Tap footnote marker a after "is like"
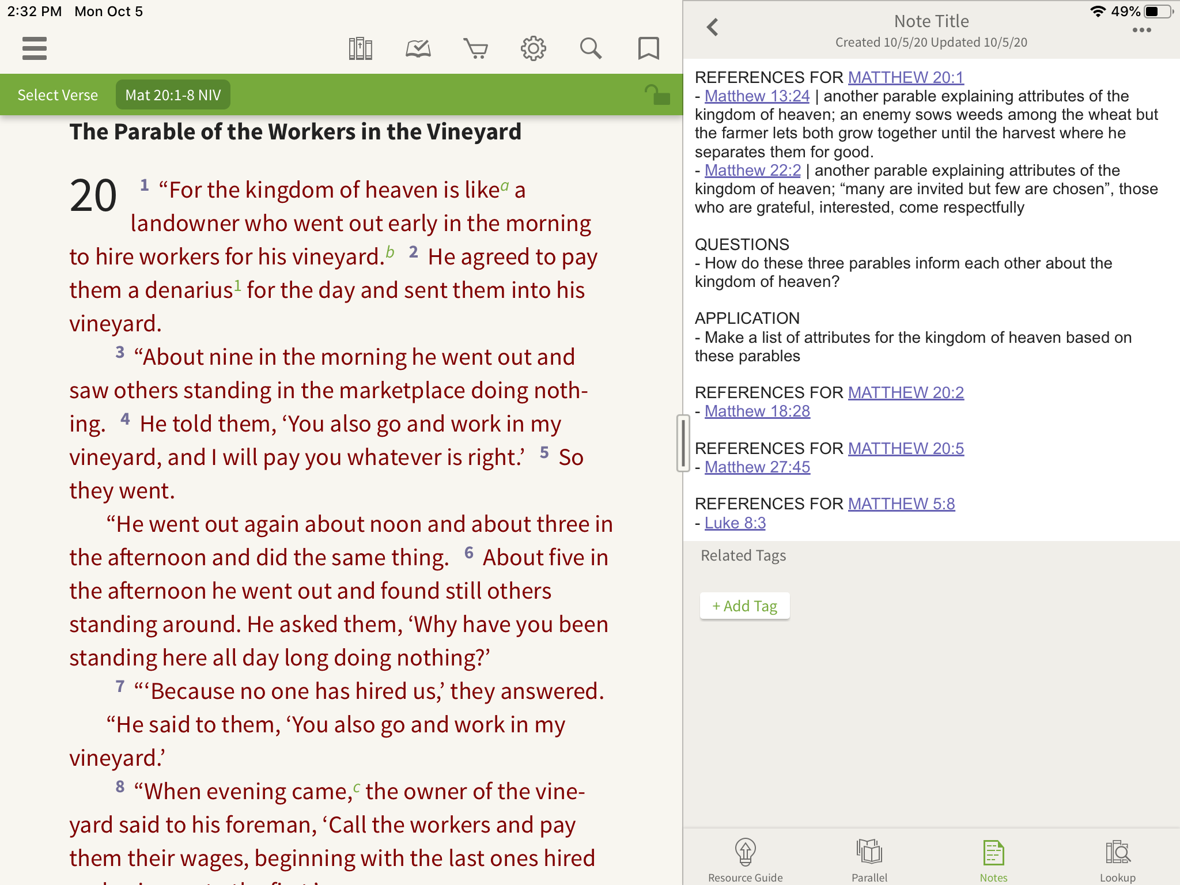The height and width of the screenshot is (885, 1180). pyautogui.click(x=505, y=186)
